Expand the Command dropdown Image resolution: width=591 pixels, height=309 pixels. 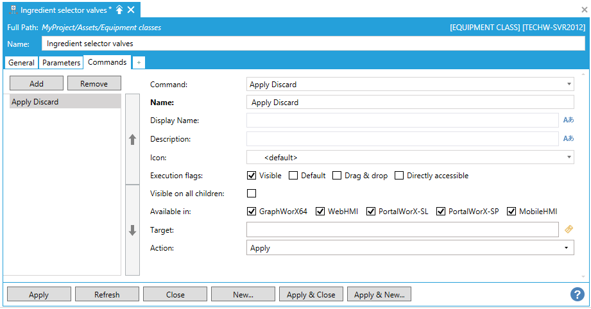[569, 84]
